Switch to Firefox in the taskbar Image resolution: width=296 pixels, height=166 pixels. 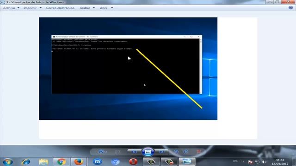[x=79, y=162]
